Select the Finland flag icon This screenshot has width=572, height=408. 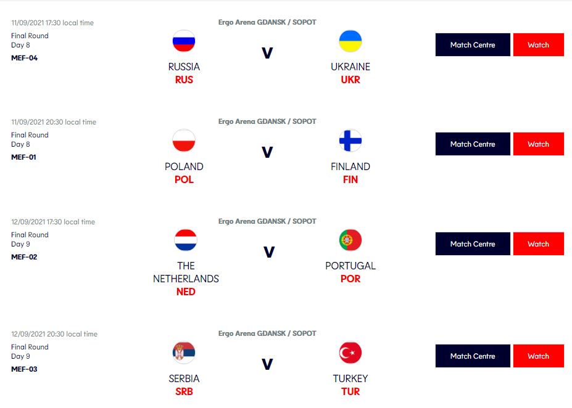350,141
